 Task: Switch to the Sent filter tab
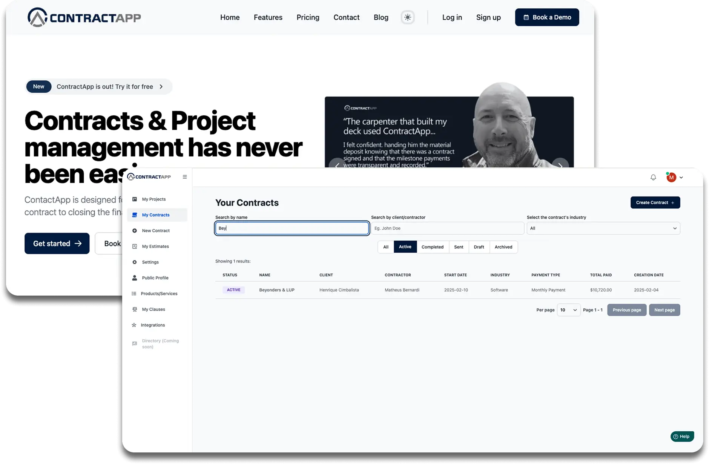(x=459, y=247)
